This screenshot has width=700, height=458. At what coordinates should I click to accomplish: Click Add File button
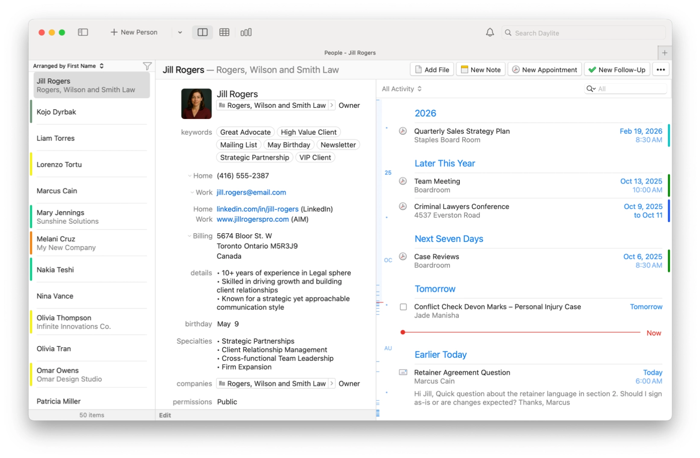pos(432,70)
